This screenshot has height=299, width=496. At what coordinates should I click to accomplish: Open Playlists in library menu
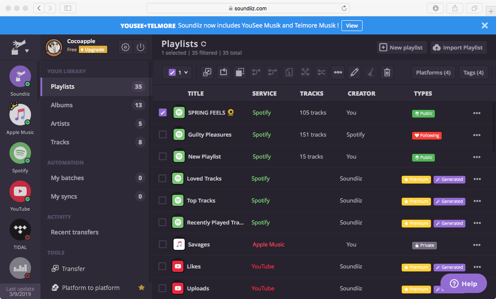pyautogui.click(x=96, y=87)
